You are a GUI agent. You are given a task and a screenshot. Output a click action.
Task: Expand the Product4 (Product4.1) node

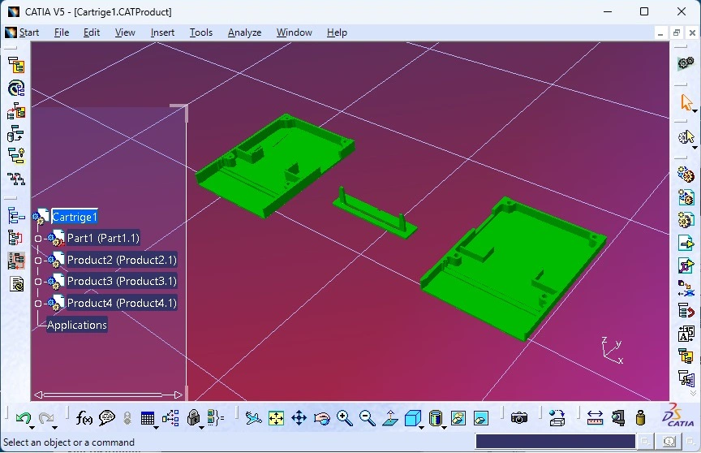[x=38, y=304]
